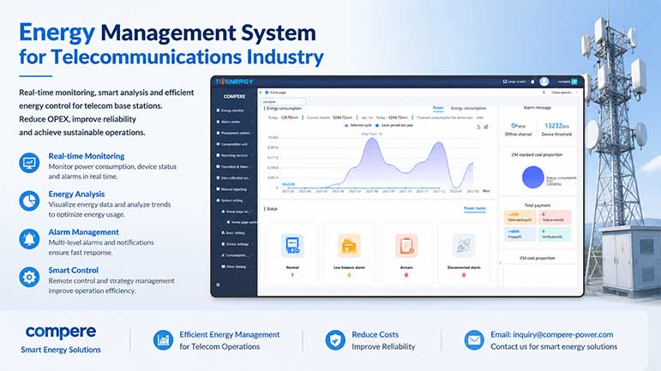Open notifications bell in dashboard header
The height and width of the screenshot is (371, 661).
coord(532,81)
